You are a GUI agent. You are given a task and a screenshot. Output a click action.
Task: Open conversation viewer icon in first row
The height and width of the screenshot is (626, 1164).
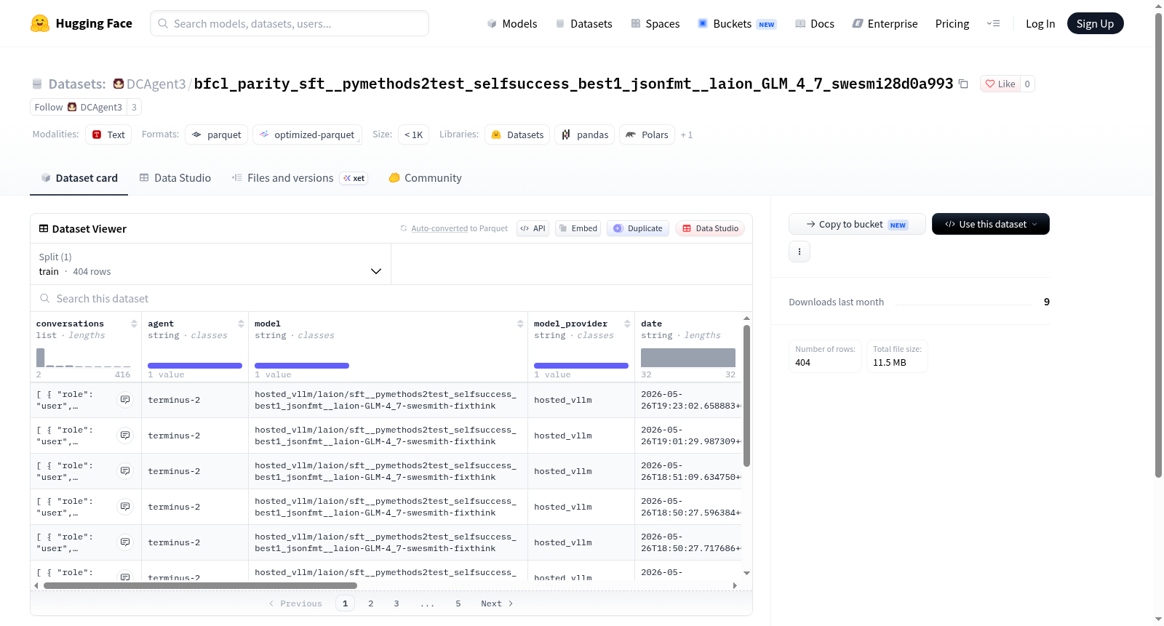click(x=125, y=400)
